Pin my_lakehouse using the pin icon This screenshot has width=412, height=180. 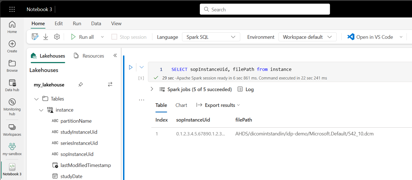[x=80, y=85]
